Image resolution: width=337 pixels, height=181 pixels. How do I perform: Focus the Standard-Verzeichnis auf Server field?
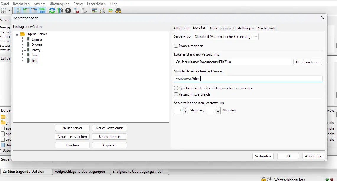click(x=248, y=79)
